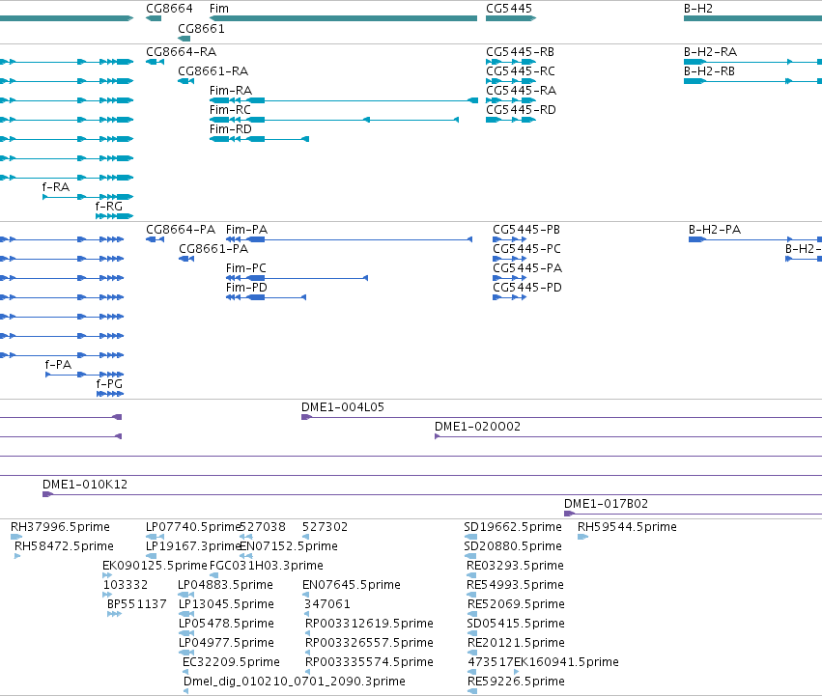The width and height of the screenshot is (822, 696).
Task: Click the FGC031H03.3prime EST label
Action: click(x=267, y=566)
